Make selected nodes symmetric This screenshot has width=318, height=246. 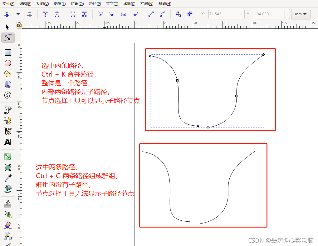click(x=123, y=14)
